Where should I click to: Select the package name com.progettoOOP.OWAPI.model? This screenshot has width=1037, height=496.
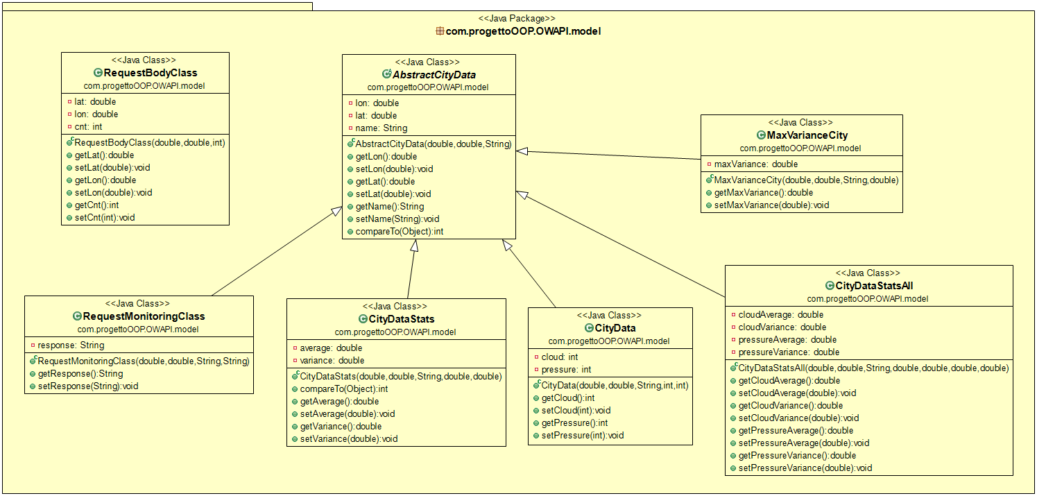pos(523,31)
